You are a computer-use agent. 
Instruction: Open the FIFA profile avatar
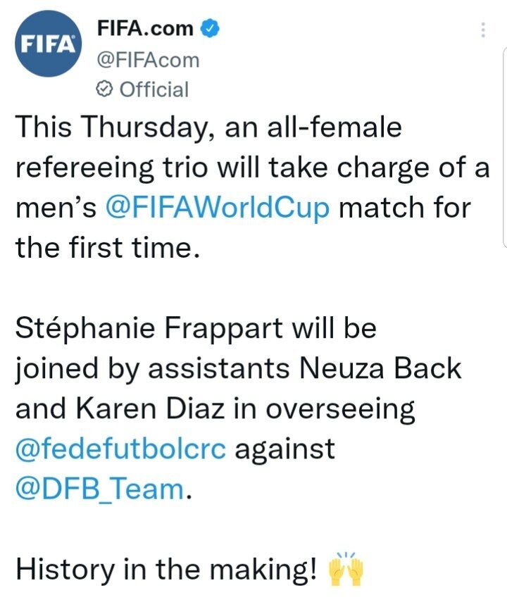(x=47, y=44)
